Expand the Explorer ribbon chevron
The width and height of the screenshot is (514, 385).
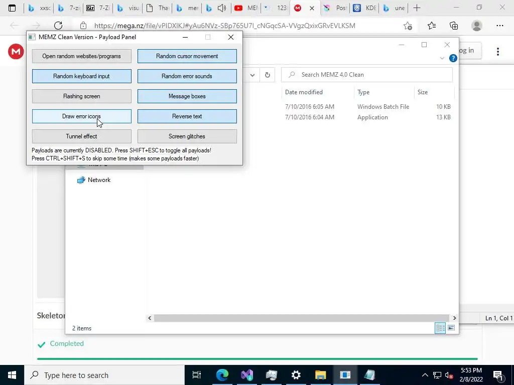coord(442,58)
